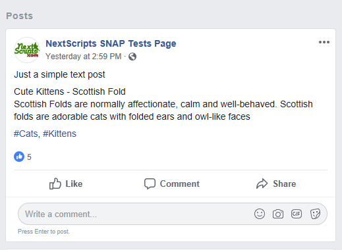Follow the #Cats hashtag
The height and width of the screenshot is (250, 342).
26,134
